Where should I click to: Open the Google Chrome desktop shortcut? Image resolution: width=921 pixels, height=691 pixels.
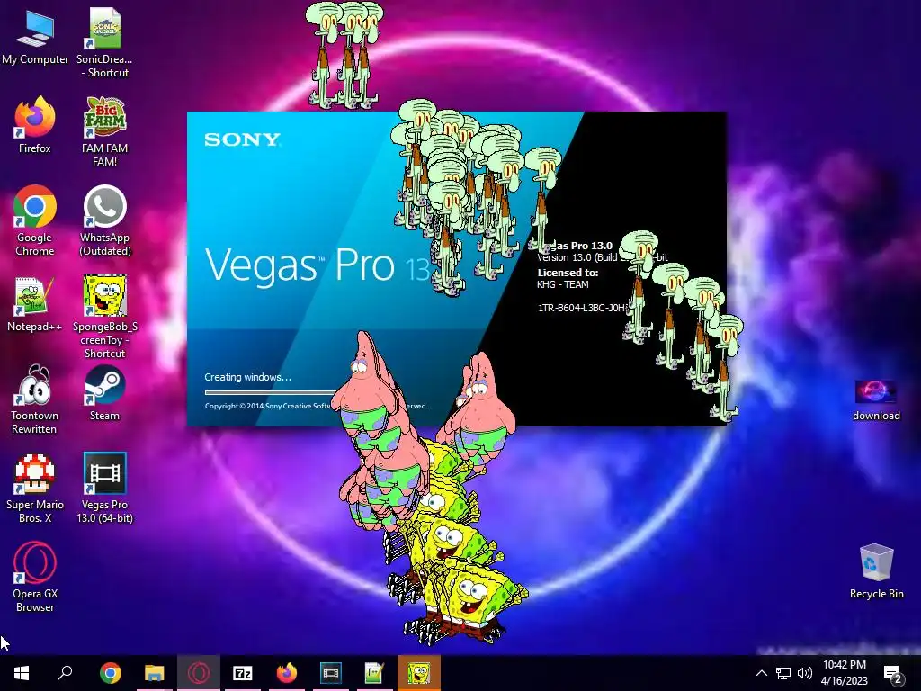point(35,220)
